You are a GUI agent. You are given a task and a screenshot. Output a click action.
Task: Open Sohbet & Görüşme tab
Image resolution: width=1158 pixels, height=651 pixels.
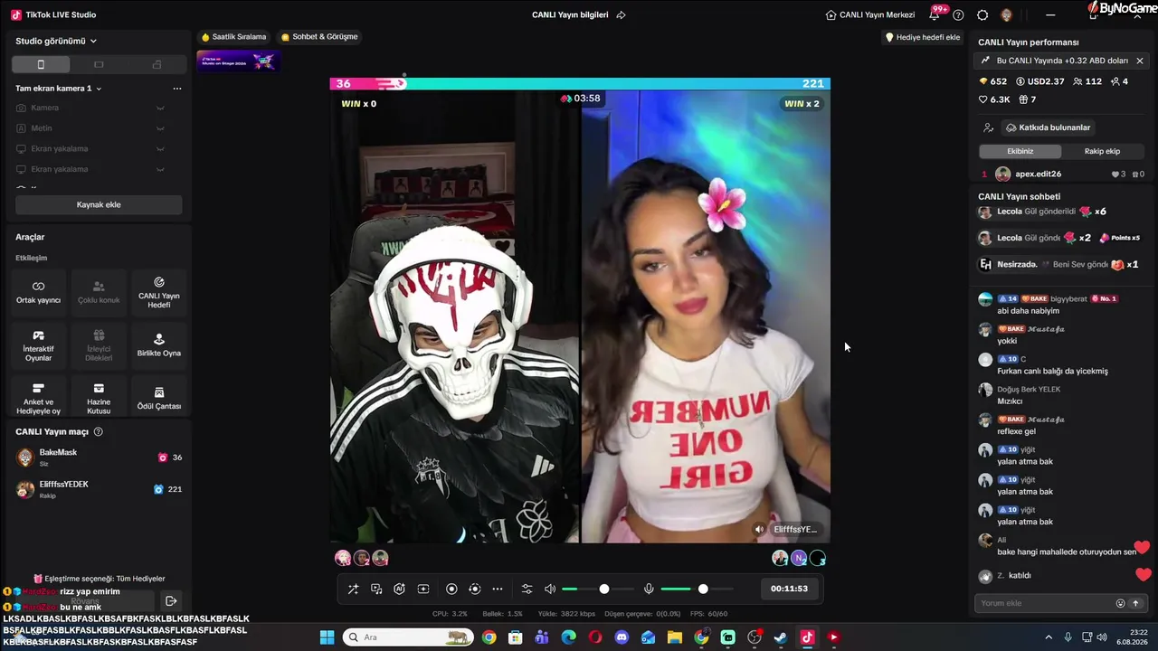click(x=319, y=37)
